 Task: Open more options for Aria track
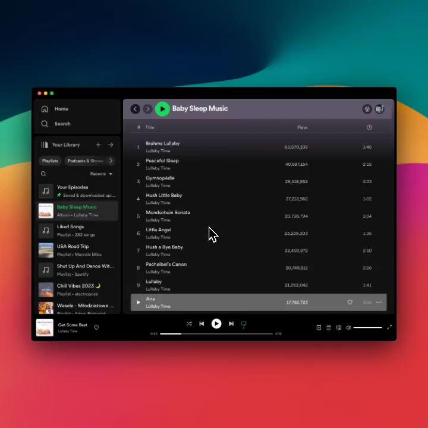pyautogui.click(x=379, y=303)
